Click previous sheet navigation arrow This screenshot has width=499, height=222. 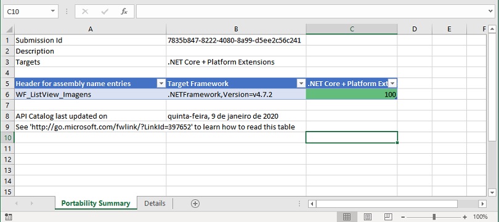point(16,204)
